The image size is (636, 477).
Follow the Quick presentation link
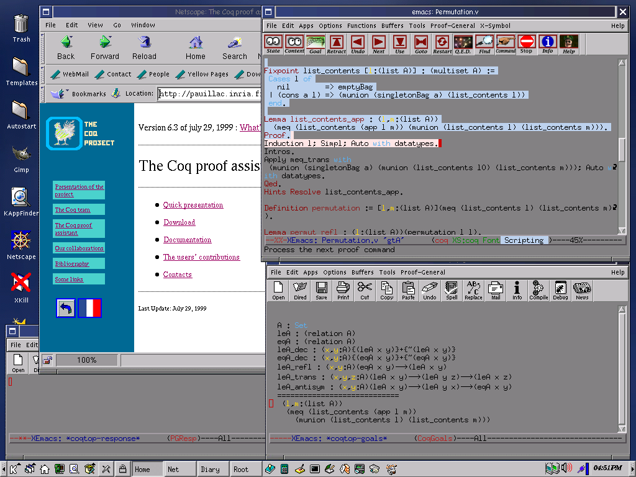(x=193, y=205)
